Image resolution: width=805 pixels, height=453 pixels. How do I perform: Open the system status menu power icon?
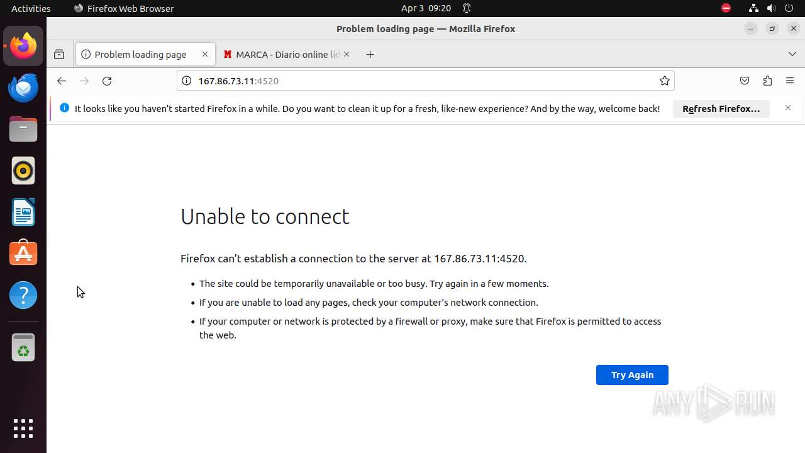(x=789, y=8)
